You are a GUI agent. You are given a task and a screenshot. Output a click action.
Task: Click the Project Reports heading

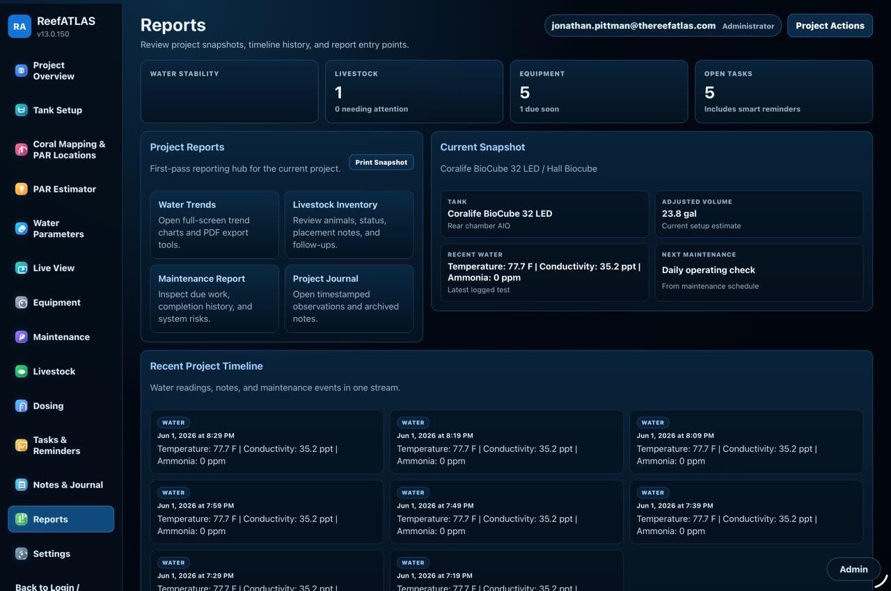pos(187,147)
